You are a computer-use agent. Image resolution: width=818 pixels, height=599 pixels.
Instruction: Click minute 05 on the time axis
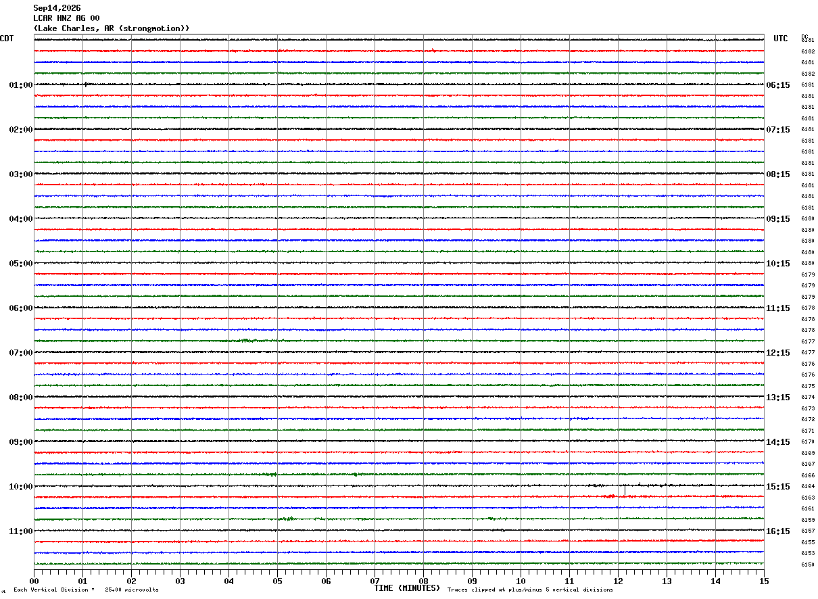pyautogui.click(x=277, y=581)
